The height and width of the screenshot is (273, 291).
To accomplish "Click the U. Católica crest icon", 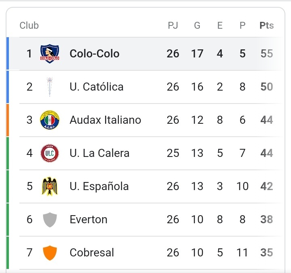I will pyautogui.click(x=50, y=87).
